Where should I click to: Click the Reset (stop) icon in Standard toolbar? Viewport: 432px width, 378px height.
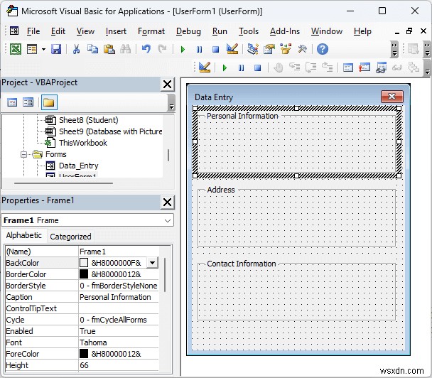(x=215, y=50)
